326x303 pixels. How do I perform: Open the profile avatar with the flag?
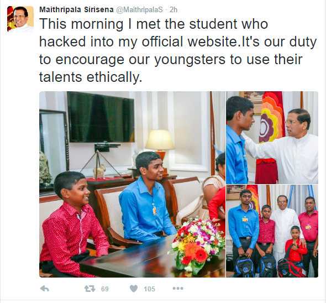click(20, 19)
